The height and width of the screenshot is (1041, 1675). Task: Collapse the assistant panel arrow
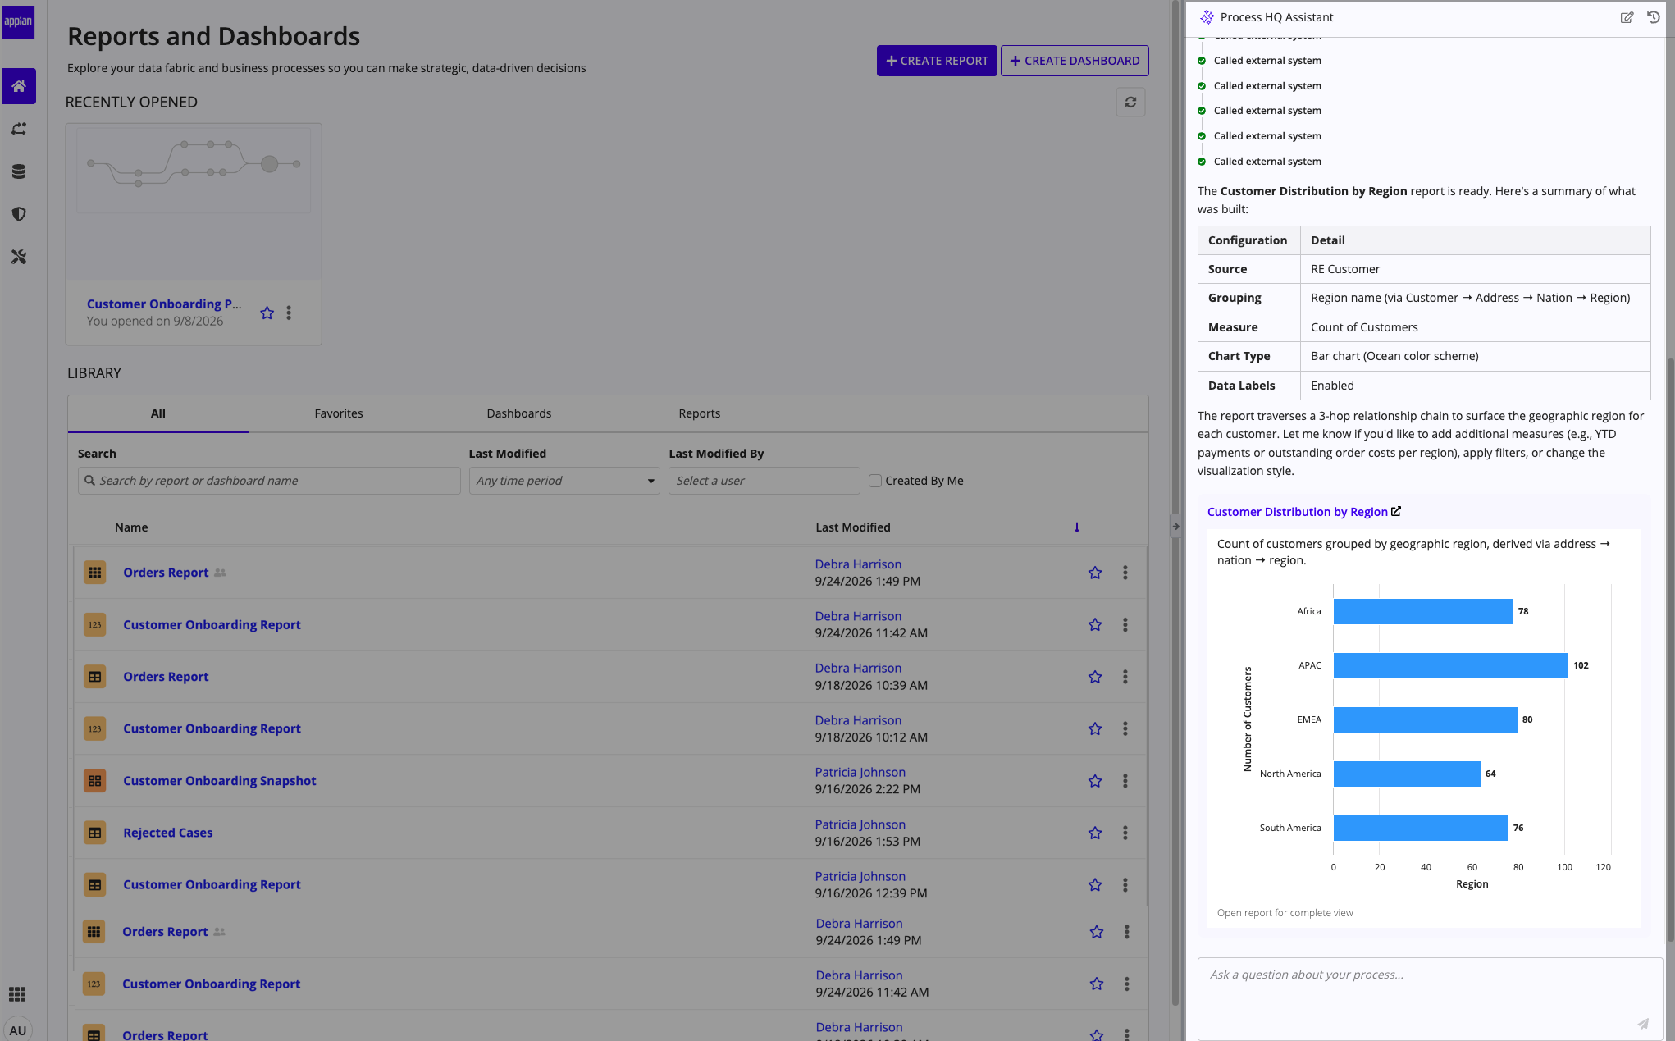click(x=1175, y=527)
